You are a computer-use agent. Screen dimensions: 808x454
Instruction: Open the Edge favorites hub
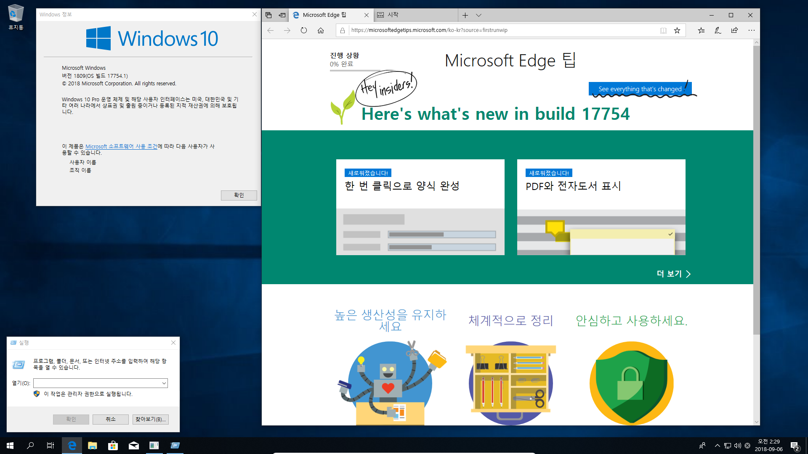(701, 30)
